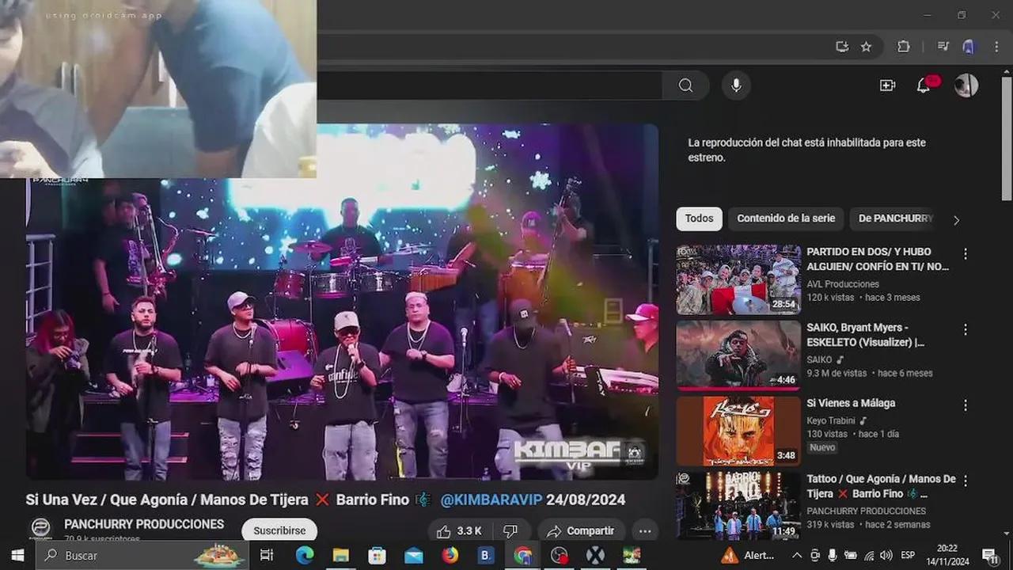Select Contenido de la serie chip
Image resolution: width=1013 pixels, height=570 pixels.
pyautogui.click(x=786, y=218)
